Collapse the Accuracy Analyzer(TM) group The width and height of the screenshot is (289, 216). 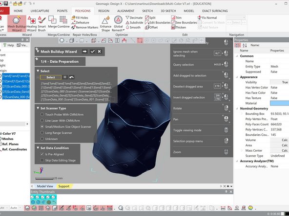[237, 161]
